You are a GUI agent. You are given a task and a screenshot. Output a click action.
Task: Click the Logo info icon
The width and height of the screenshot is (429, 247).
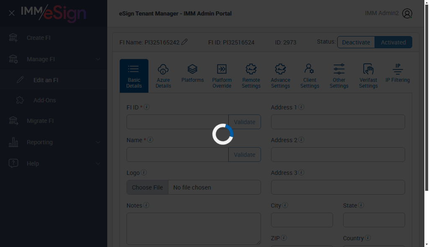tap(144, 172)
